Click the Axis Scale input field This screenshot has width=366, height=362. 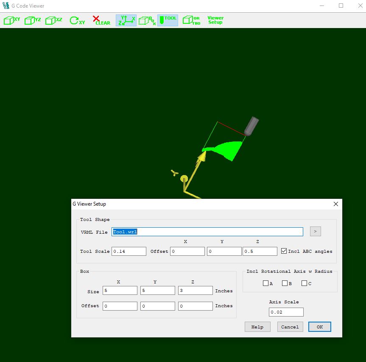tap(286, 312)
